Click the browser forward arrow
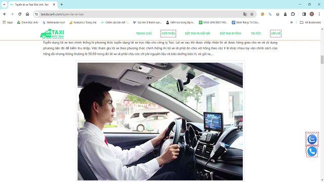 (x=12, y=14)
